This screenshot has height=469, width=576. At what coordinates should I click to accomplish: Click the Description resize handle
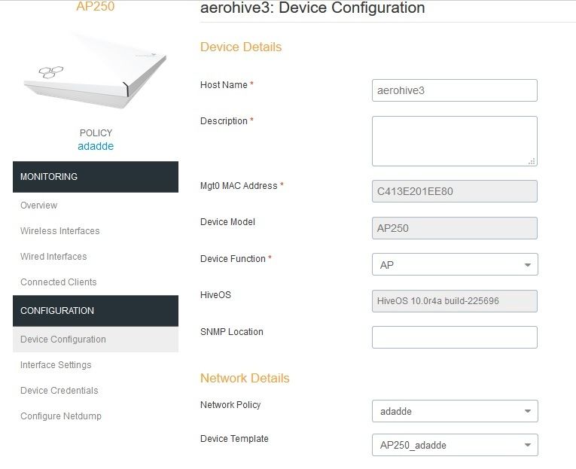[532, 160]
